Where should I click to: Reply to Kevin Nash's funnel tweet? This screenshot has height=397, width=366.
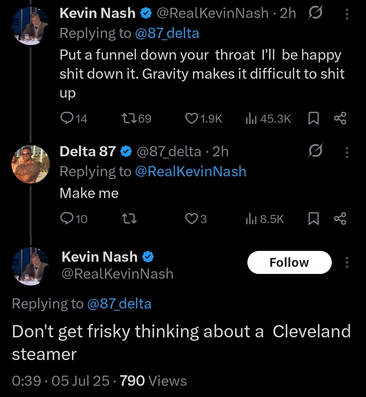pos(65,118)
